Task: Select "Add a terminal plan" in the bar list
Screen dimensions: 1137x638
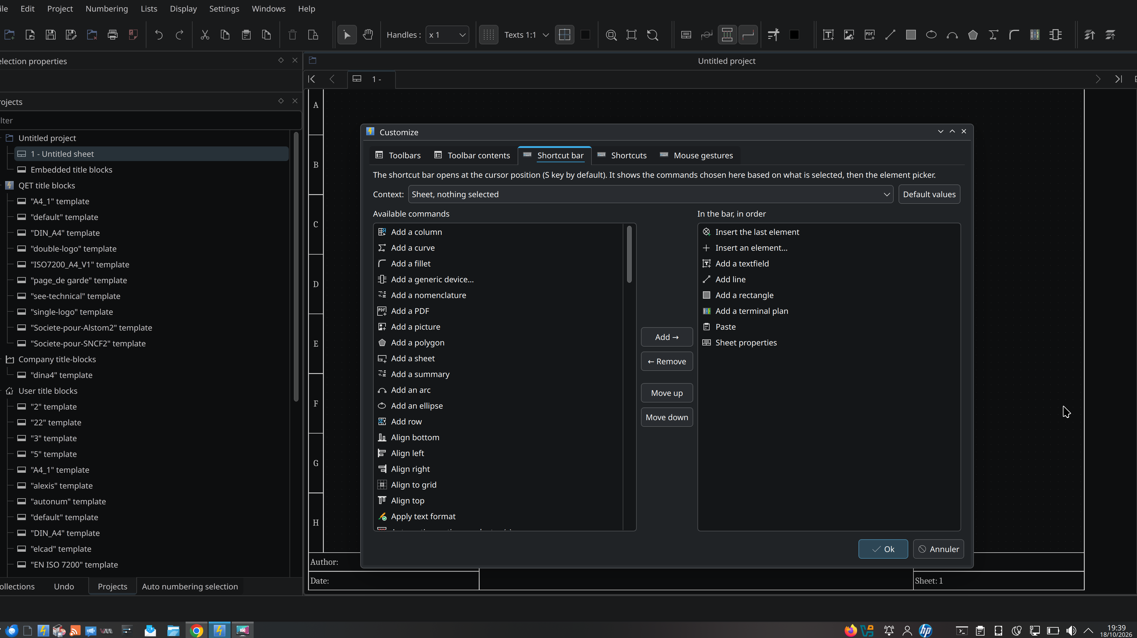Action: pos(828,311)
